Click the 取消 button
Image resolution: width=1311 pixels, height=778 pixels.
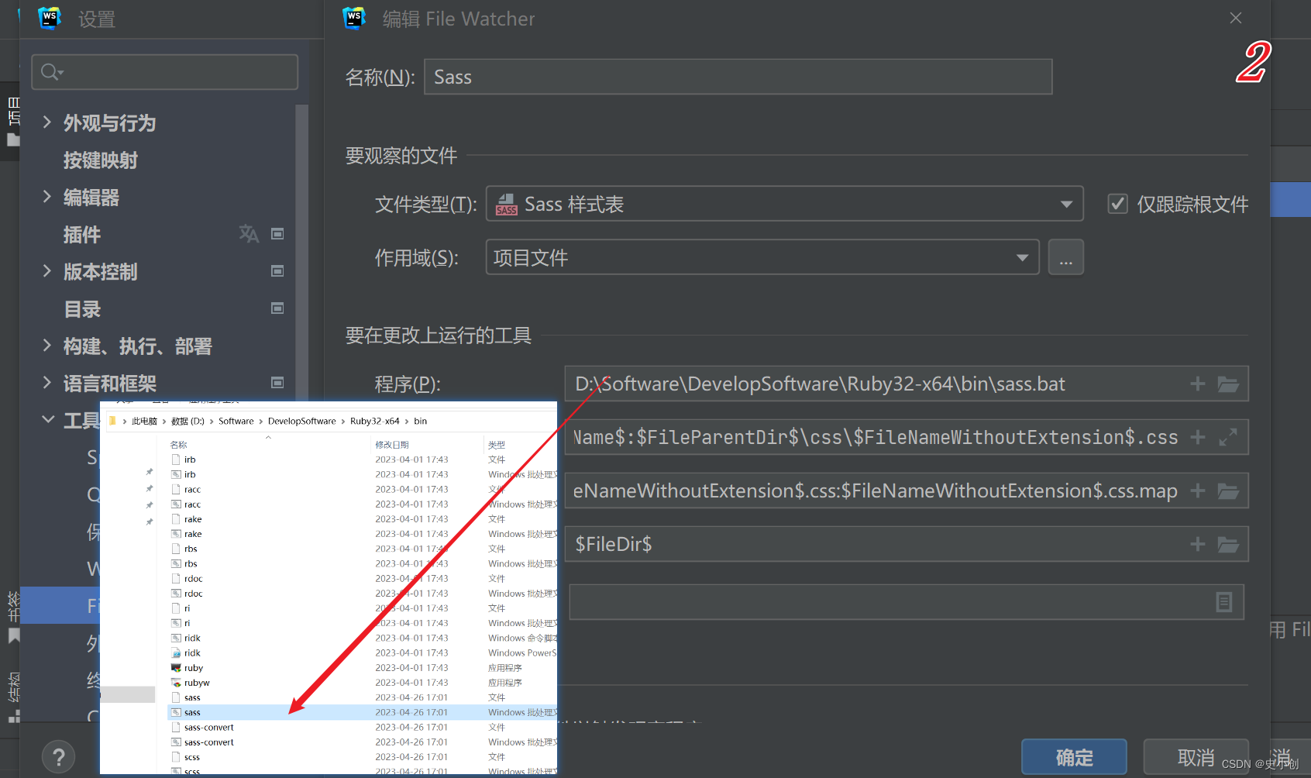coord(1196,757)
